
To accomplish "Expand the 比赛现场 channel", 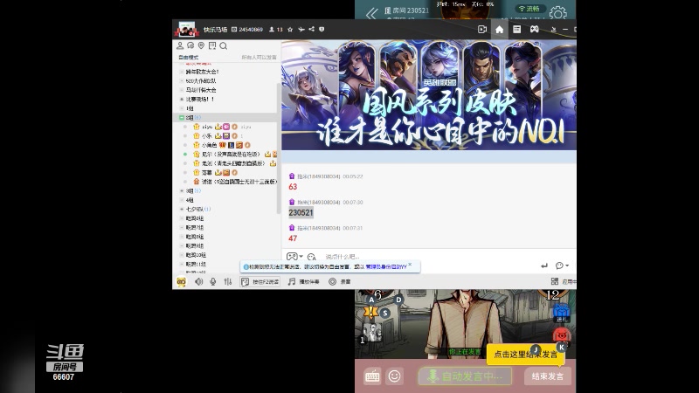I will [182, 100].
